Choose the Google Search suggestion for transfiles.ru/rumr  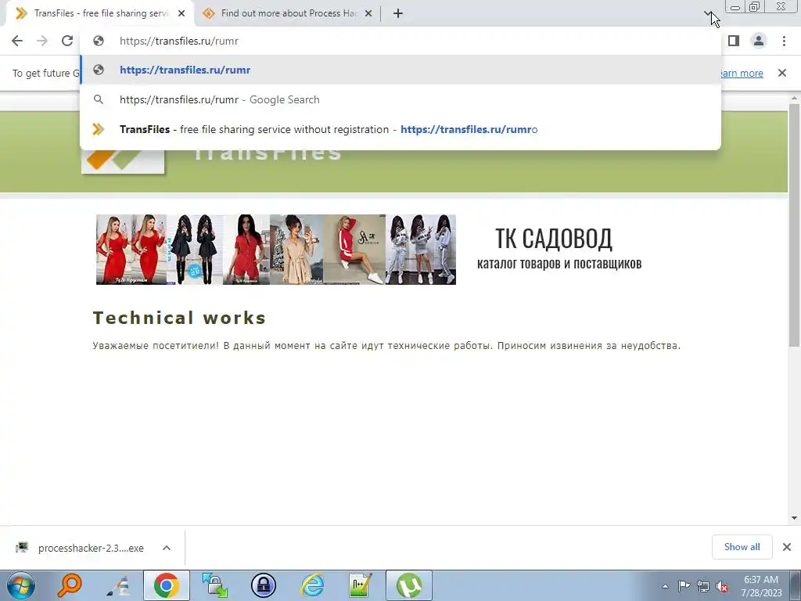(x=400, y=99)
